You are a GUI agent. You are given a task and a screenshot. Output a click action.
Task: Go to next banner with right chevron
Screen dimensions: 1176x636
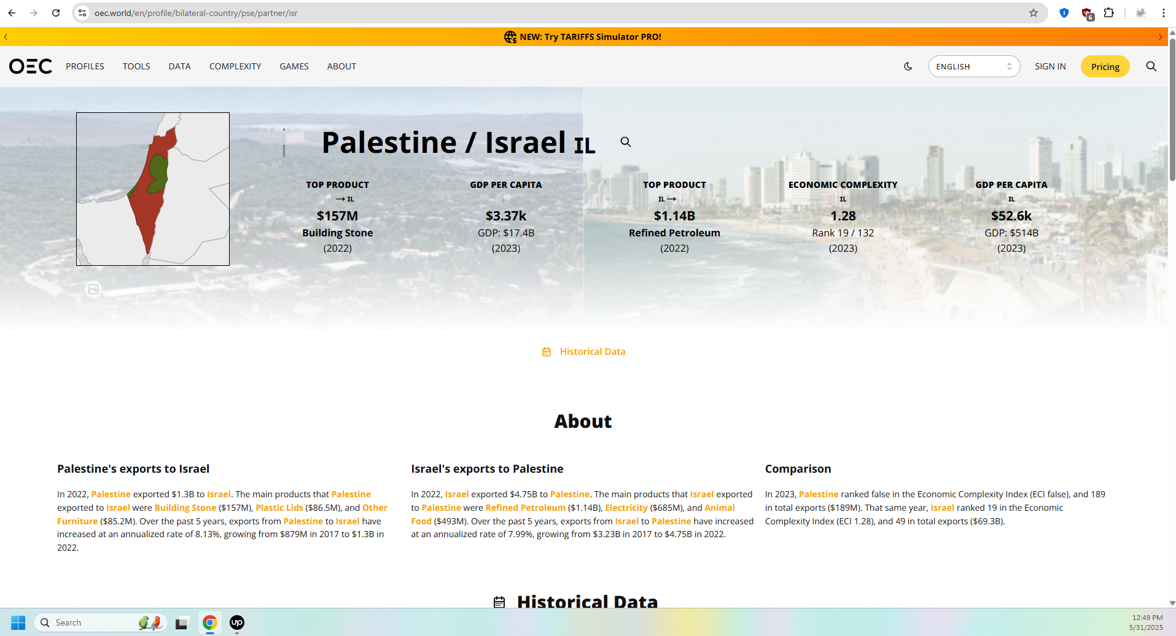click(1160, 37)
